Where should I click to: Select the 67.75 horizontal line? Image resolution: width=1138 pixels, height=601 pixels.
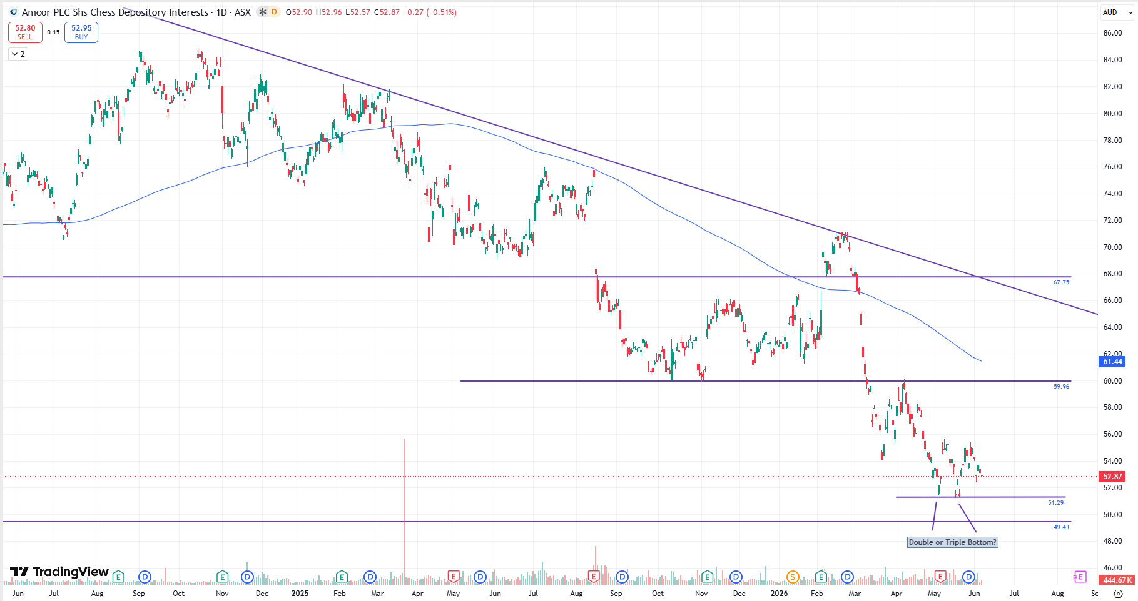pos(536,277)
